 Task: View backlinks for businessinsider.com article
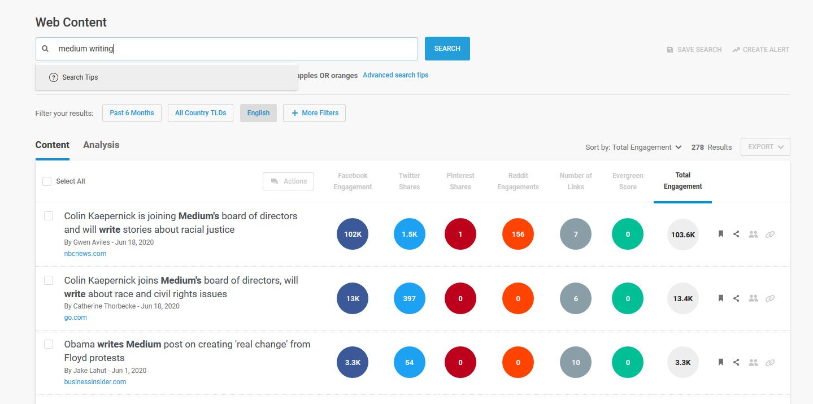(770, 362)
